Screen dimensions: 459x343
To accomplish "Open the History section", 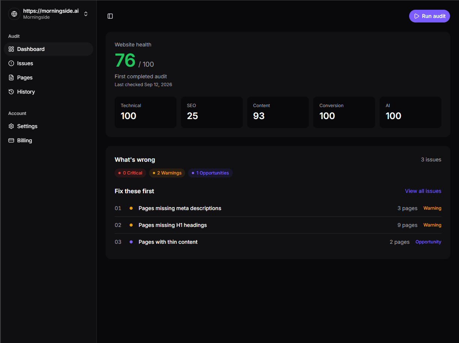I will (48, 92).
